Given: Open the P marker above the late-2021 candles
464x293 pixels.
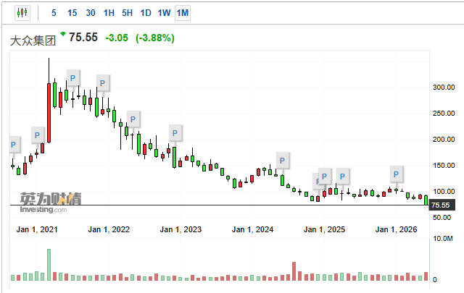Looking at the screenshot, I should (102, 83).
